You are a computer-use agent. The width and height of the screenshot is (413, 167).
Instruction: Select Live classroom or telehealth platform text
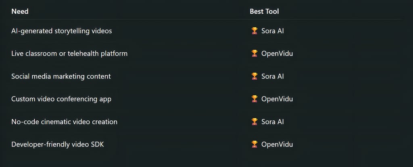(x=69, y=54)
